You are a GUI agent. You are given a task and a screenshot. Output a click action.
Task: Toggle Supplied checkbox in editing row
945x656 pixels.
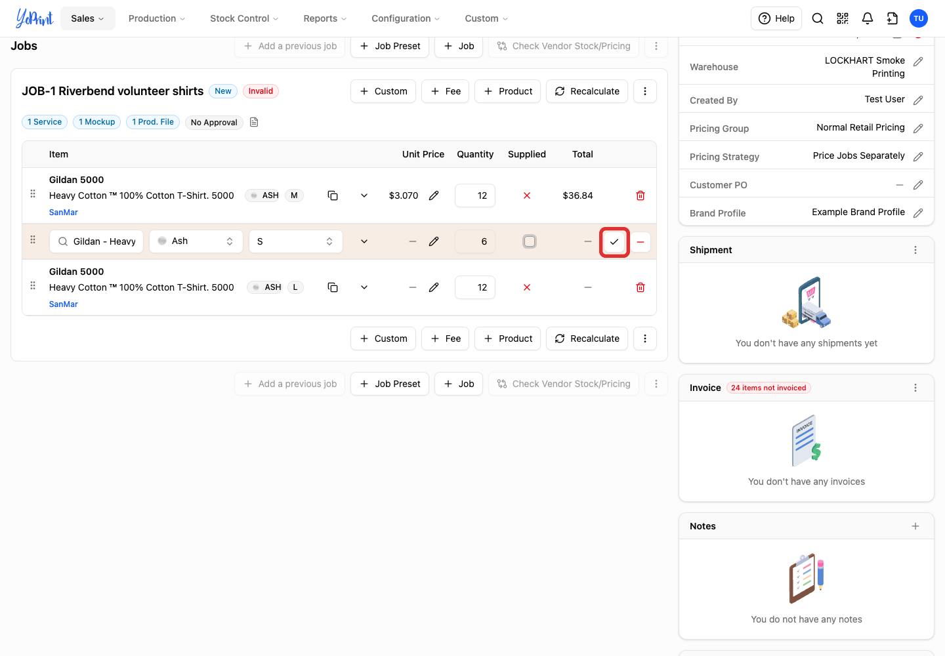coord(530,241)
